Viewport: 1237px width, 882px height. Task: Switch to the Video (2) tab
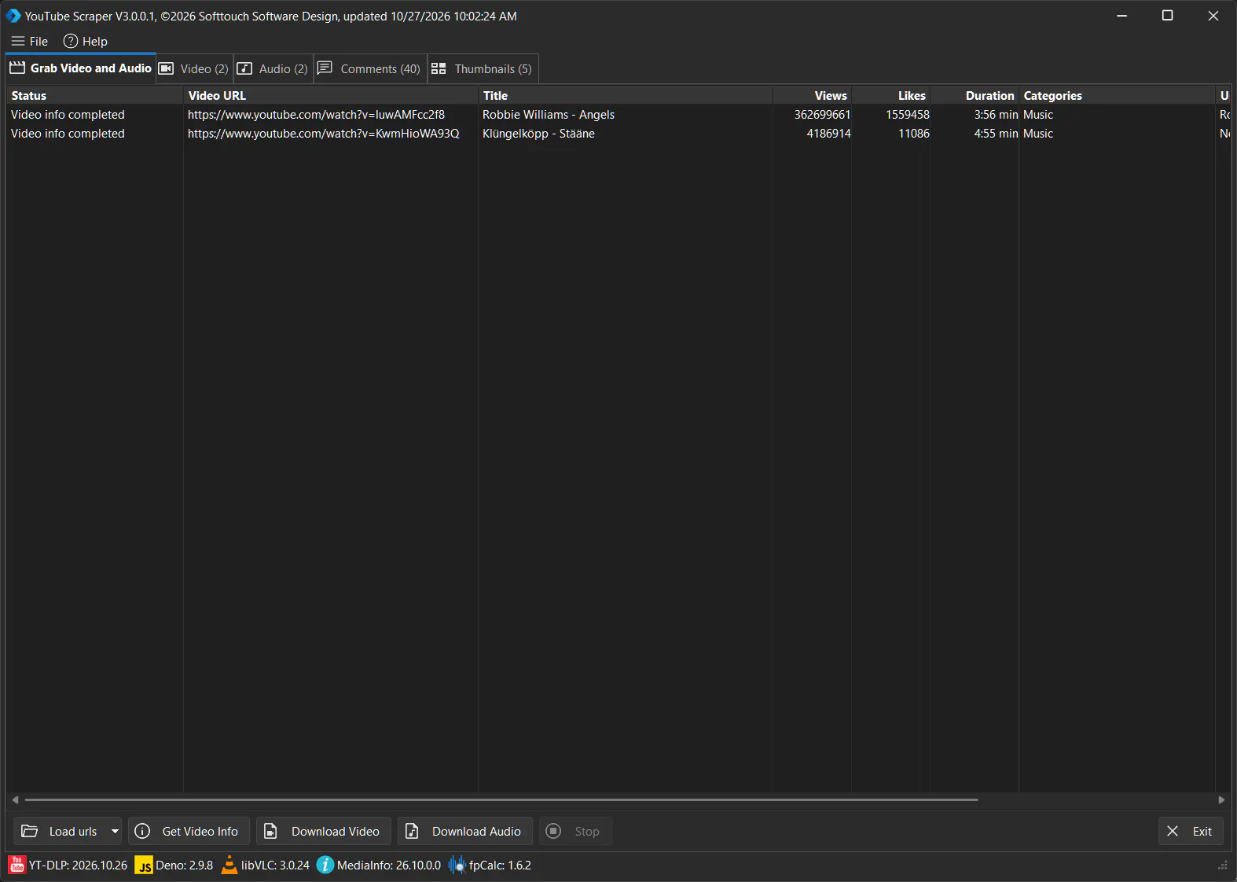(195, 69)
